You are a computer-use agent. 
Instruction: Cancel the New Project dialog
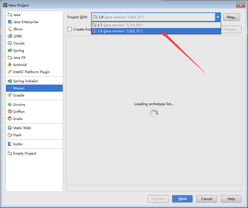tap(206, 199)
